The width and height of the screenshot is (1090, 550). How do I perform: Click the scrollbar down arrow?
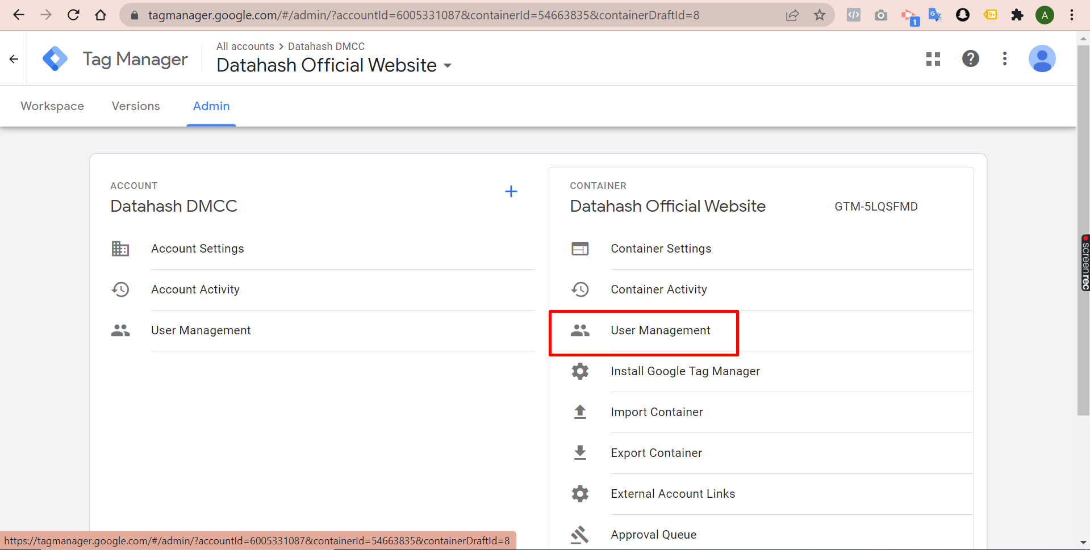tap(1083, 543)
